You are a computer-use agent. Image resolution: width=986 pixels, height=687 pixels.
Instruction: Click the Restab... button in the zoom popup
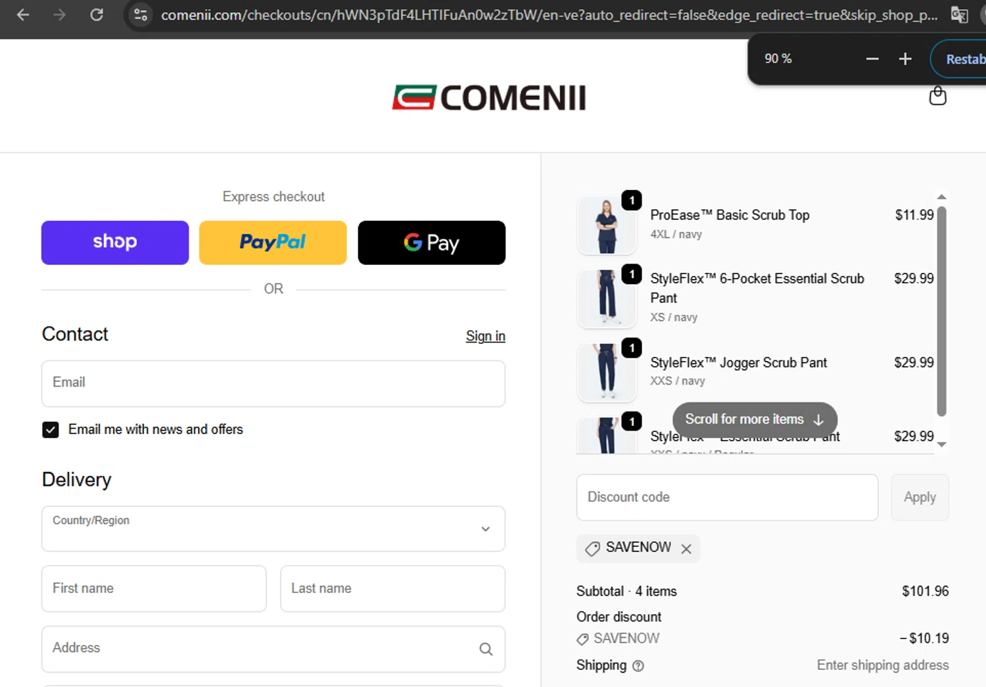click(x=960, y=59)
